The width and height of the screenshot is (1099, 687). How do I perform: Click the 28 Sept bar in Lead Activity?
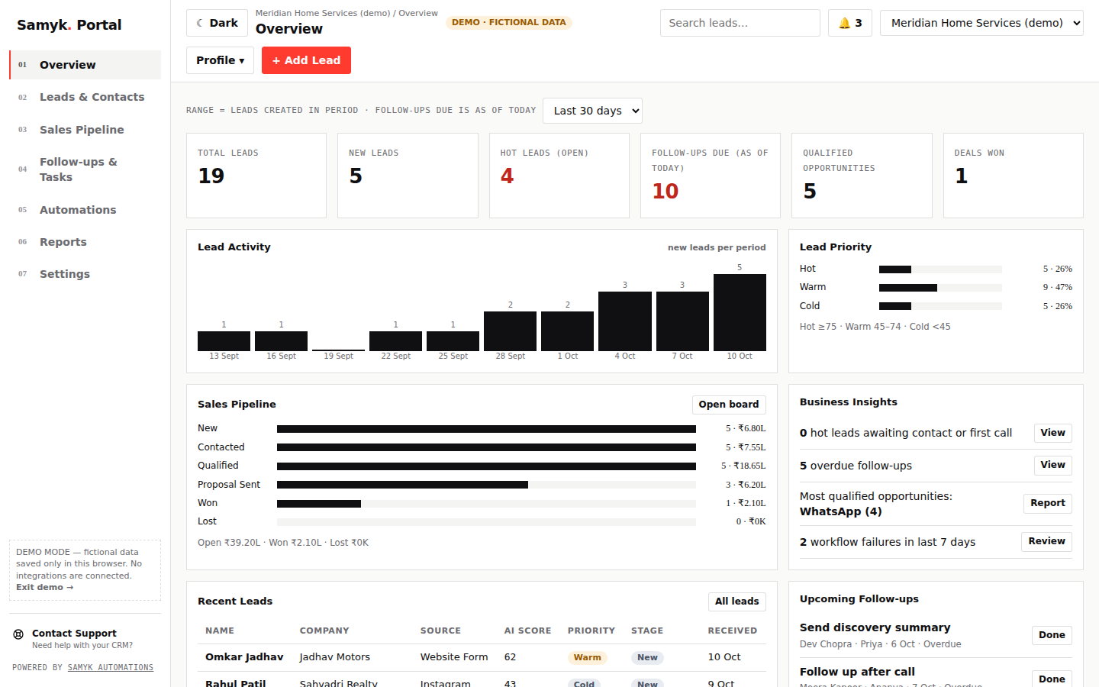pyautogui.click(x=510, y=331)
